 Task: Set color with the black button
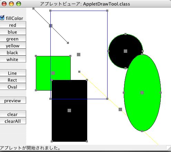point(13,52)
